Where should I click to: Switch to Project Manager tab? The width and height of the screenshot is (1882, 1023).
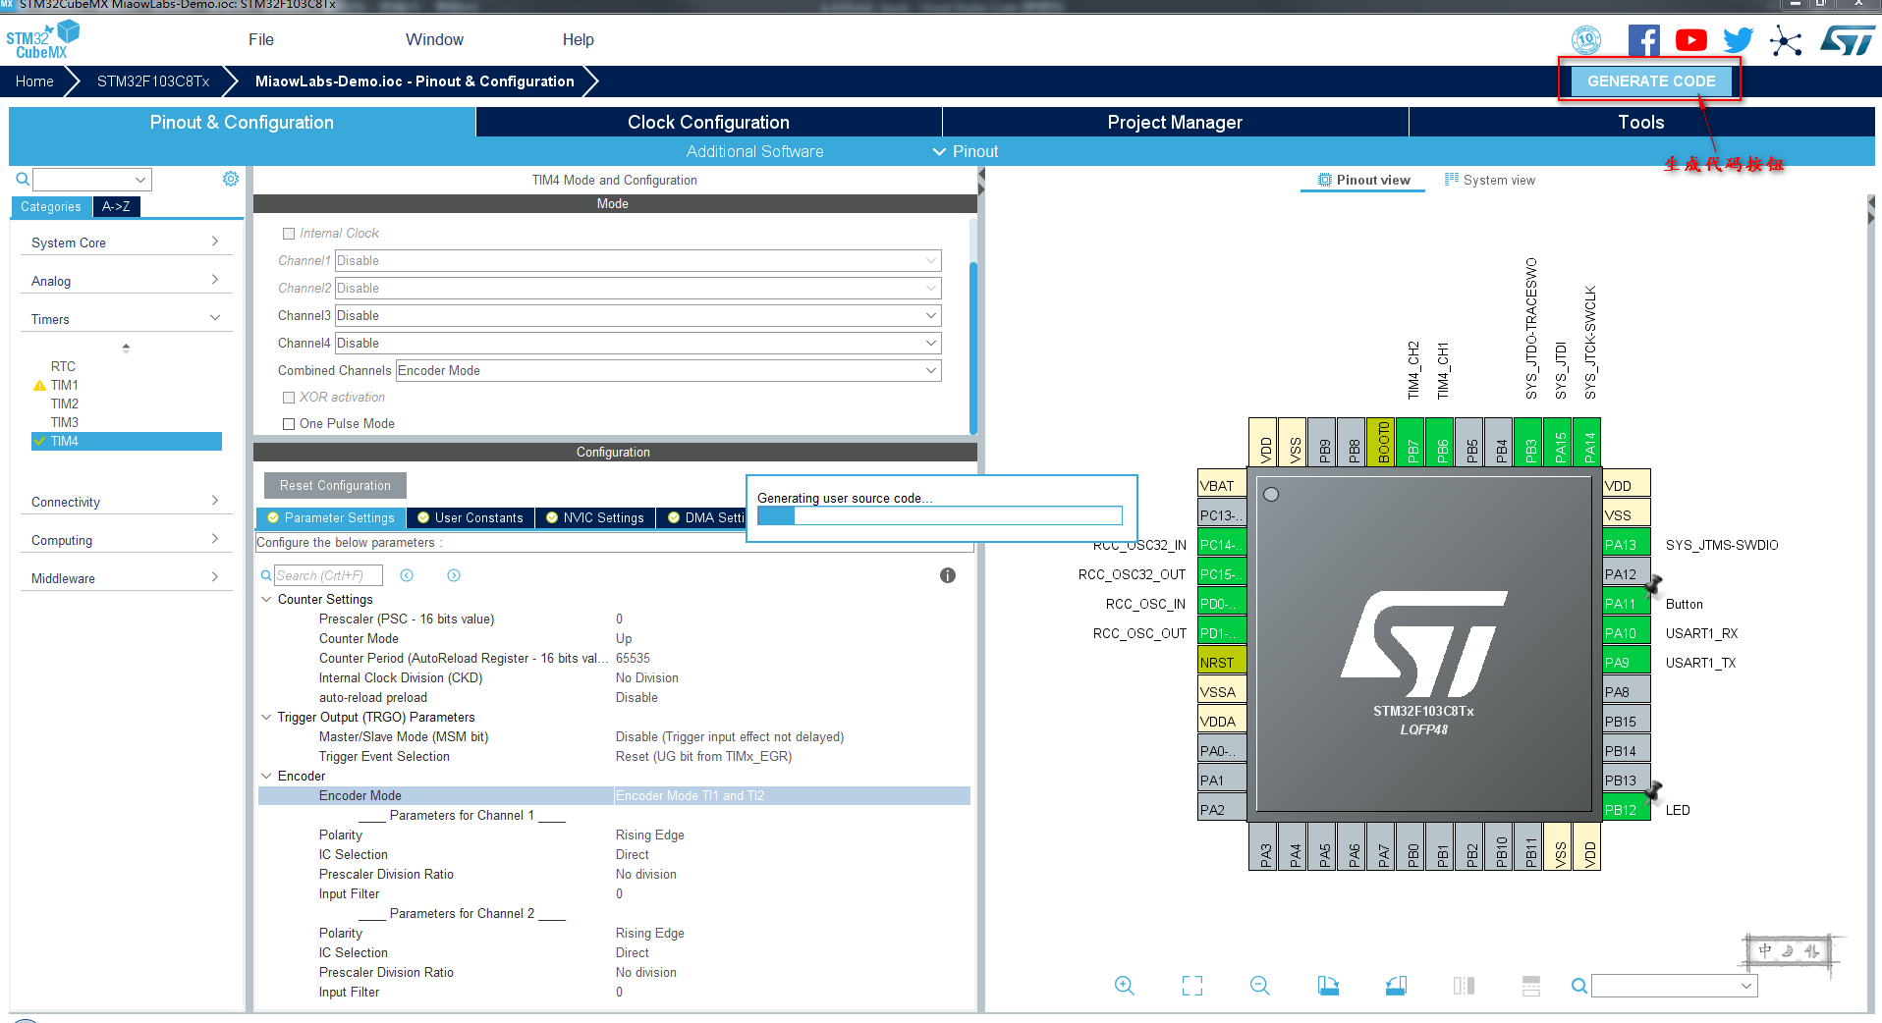pyautogui.click(x=1175, y=122)
